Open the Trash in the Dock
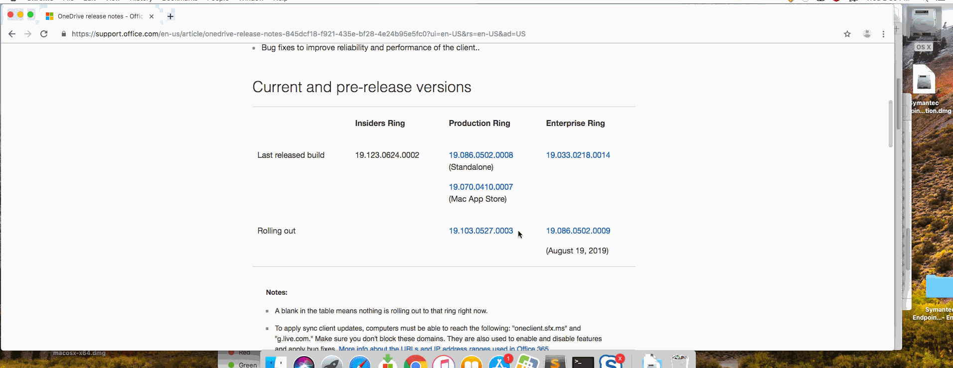Screen dimensions: 953x368 [x=680, y=362]
